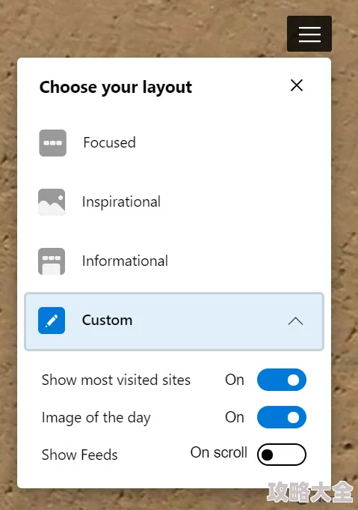Turn off Image of the day toggle
The width and height of the screenshot is (358, 510).
click(282, 417)
